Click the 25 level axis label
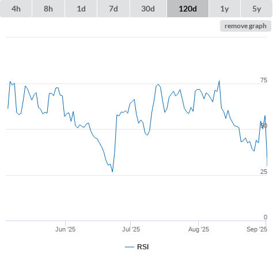The image size is (273, 262). tap(264, 172)
